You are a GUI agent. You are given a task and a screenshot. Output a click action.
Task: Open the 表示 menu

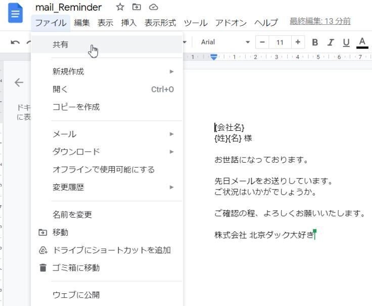pos(105,23)
